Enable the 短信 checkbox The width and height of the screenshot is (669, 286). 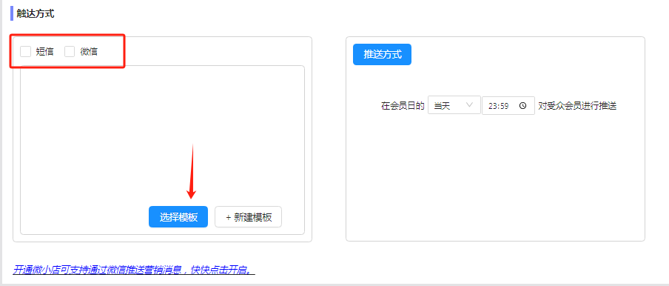[x=26, y=52]
